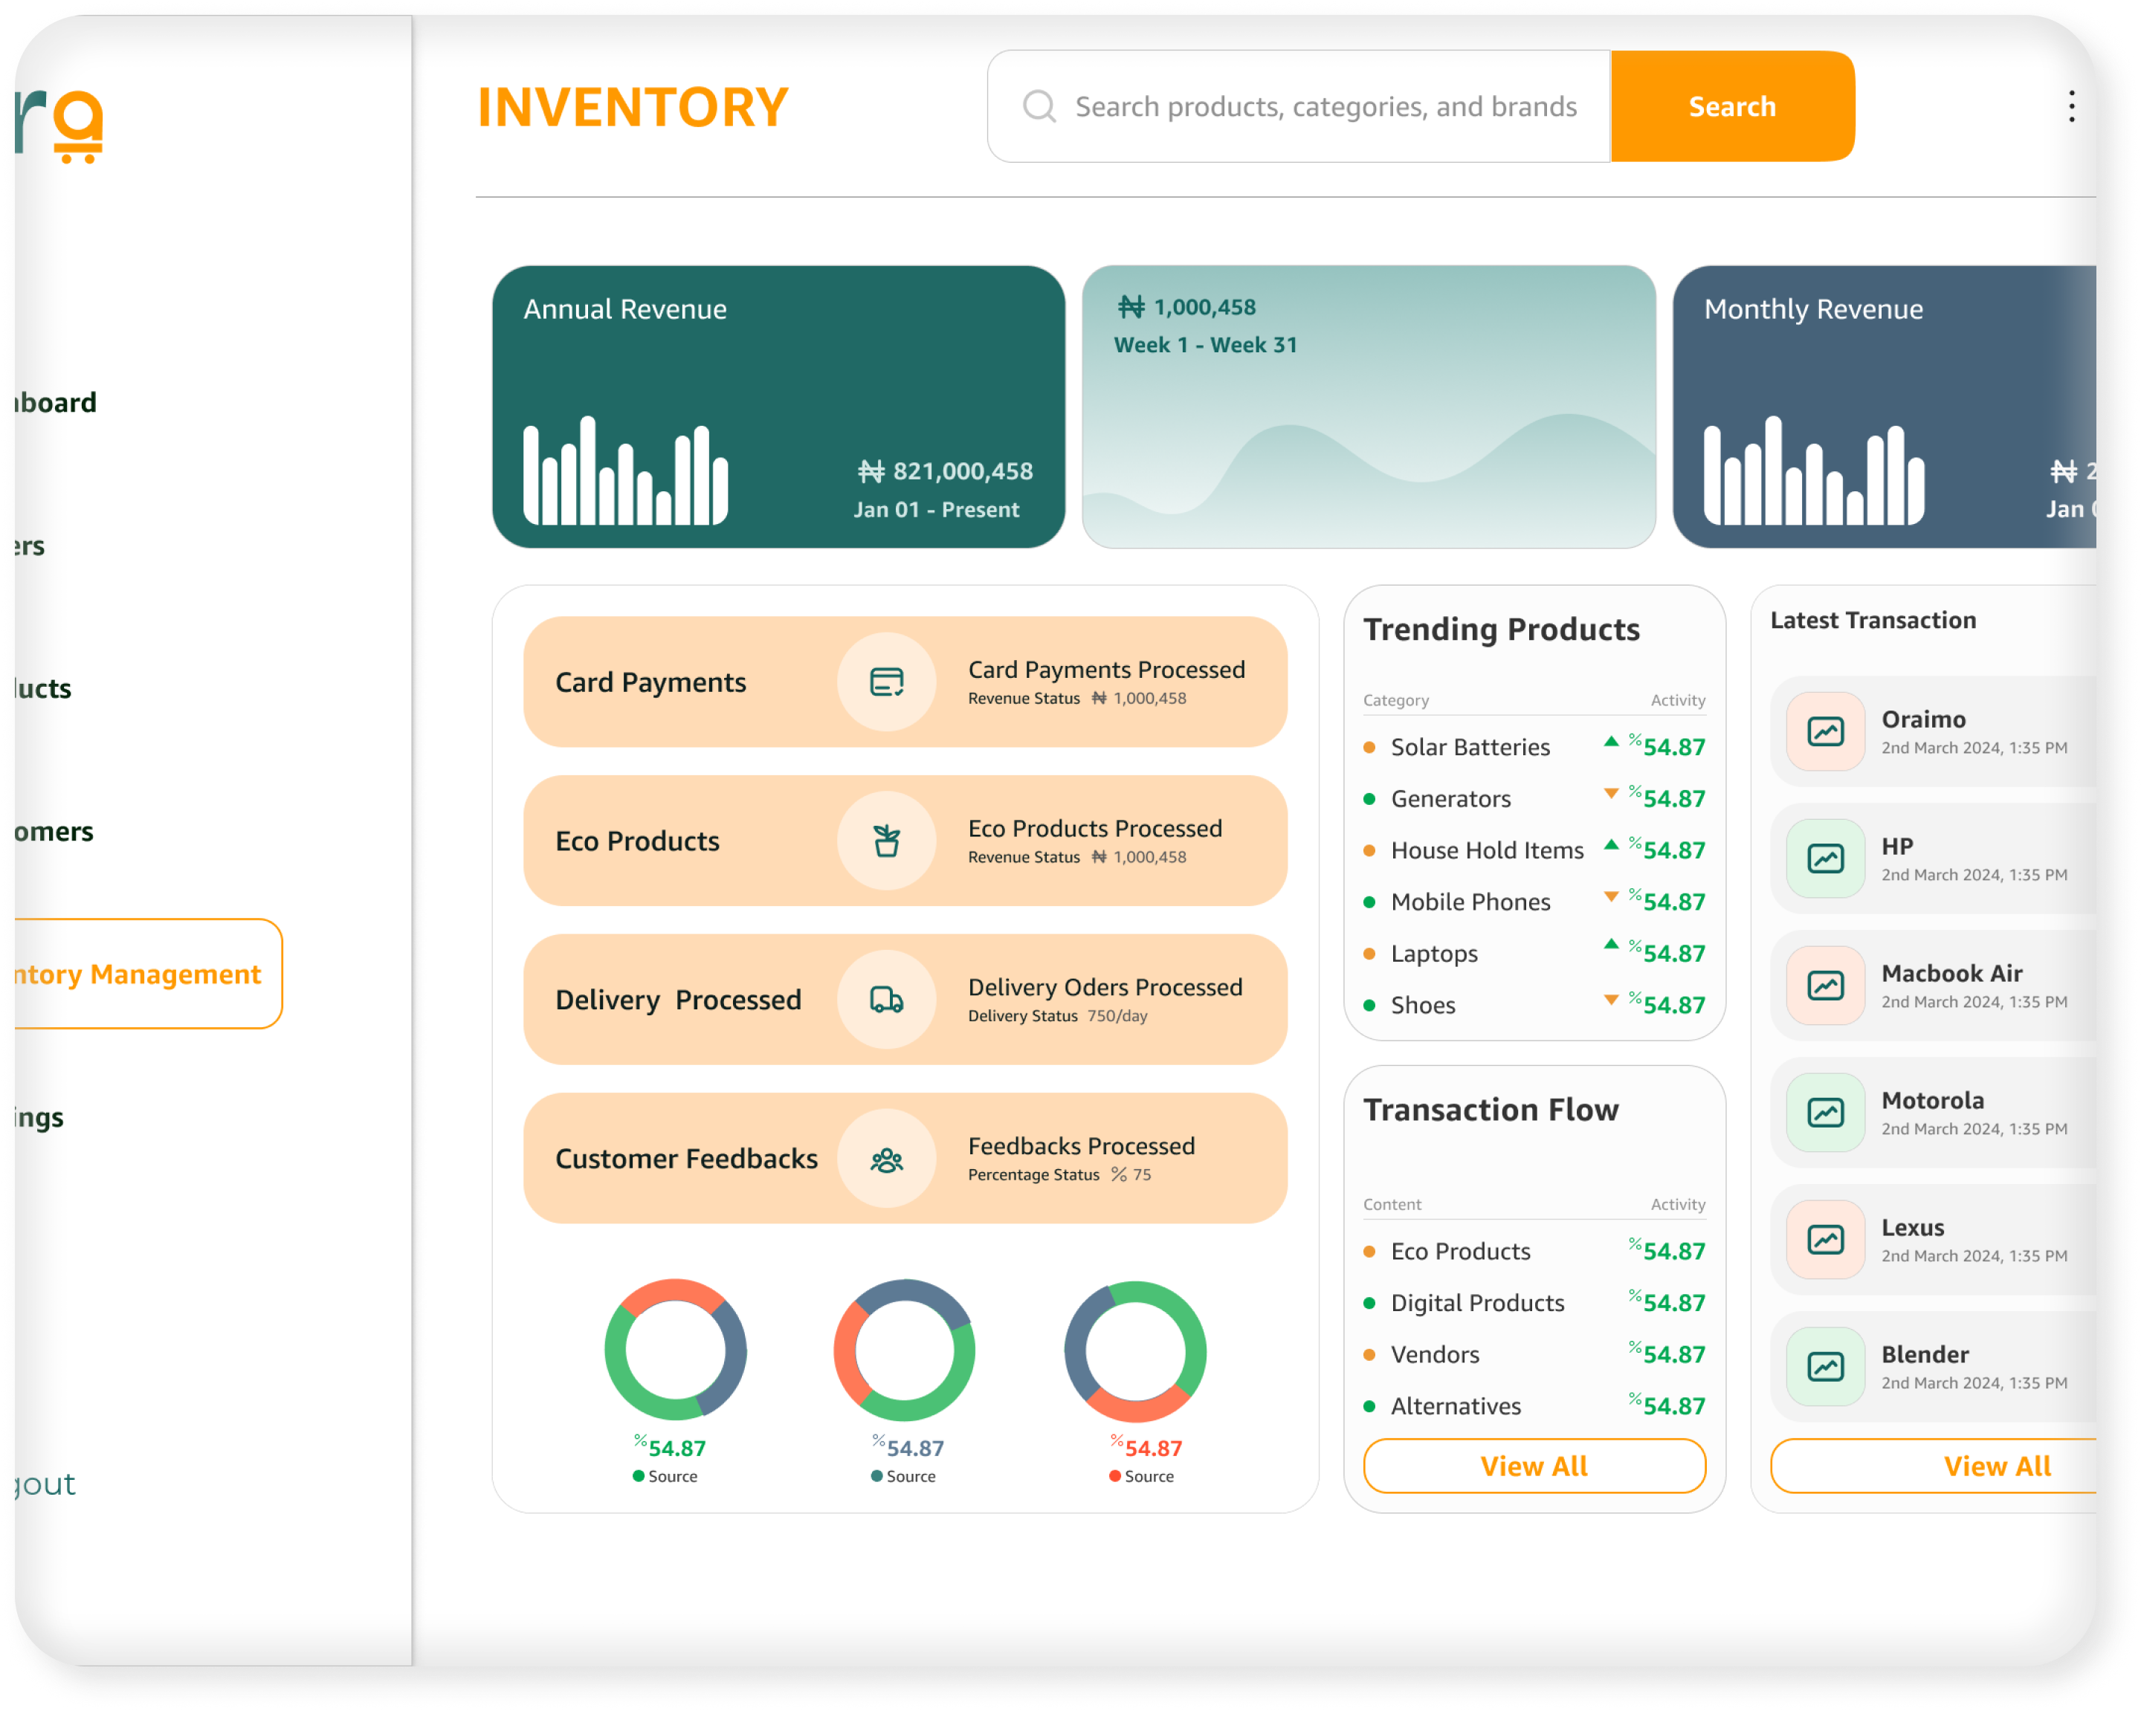Viewport: 2141px width, 1711px height.
Task: Click the Vendors row in Transaction Flow
Action: click(1534, 1354)
